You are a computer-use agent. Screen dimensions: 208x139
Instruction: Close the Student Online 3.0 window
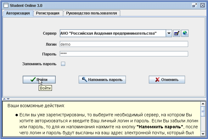[202, 5]
